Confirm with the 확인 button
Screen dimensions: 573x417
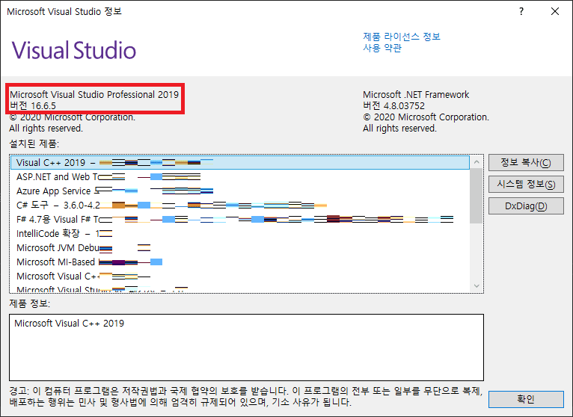point(526,399)
